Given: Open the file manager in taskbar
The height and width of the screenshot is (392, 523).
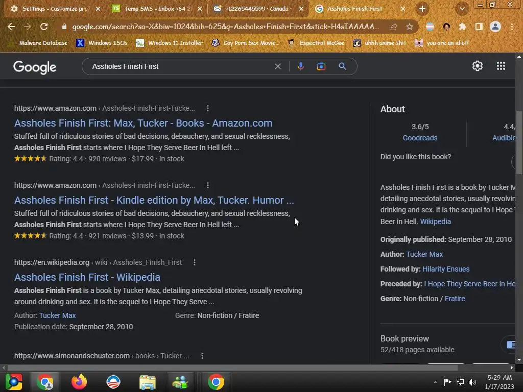Looking at the screenshot, I should (148, 382).
